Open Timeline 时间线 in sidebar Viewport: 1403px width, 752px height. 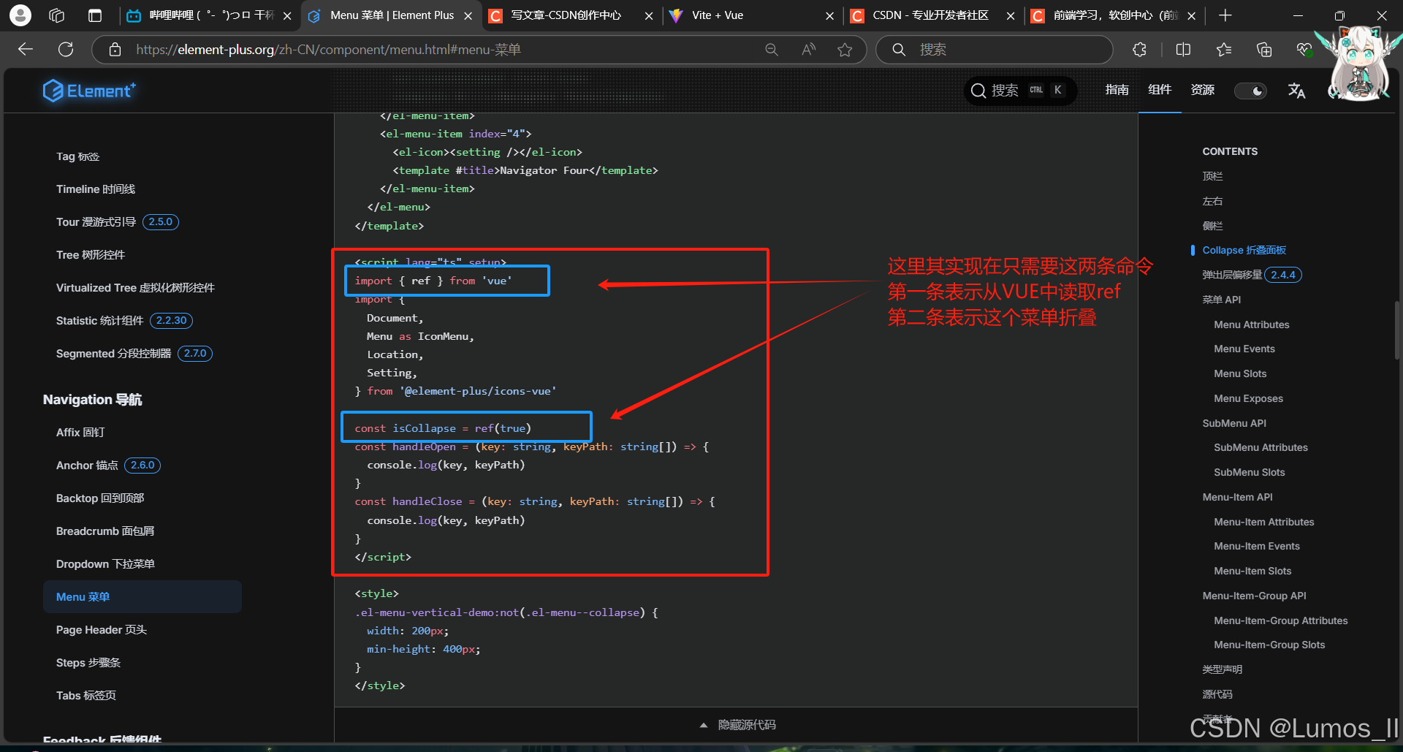pyautogui.click(x=96, y=189)
